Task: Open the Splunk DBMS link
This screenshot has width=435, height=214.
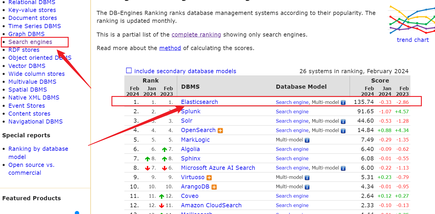Action: [191, 111]
